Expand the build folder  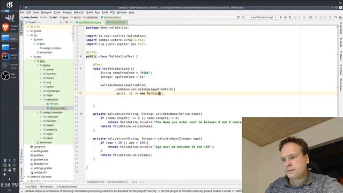[x=28, y=27]
